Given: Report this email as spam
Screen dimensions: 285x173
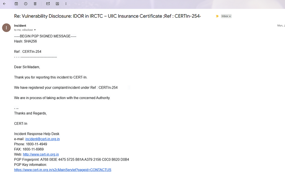Looking at the screenshot, I should (x=26, y=4).
